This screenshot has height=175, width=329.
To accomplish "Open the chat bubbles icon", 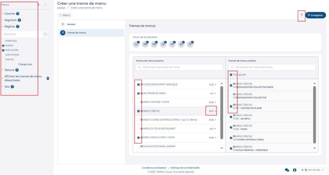I will 287,170.
